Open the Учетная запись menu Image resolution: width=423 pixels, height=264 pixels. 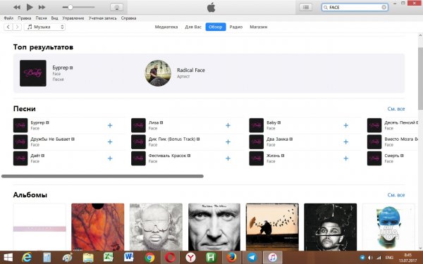pos(102,18)
